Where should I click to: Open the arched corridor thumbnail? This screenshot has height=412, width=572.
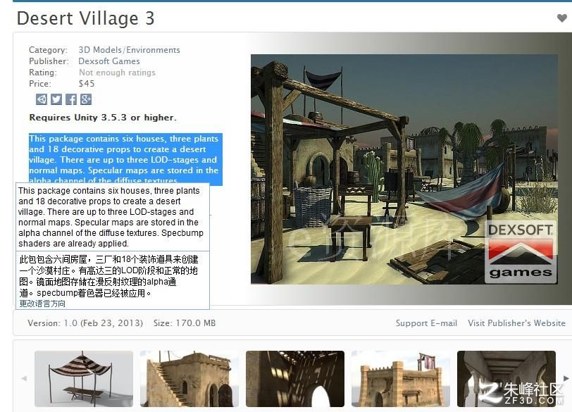[506, 379]
